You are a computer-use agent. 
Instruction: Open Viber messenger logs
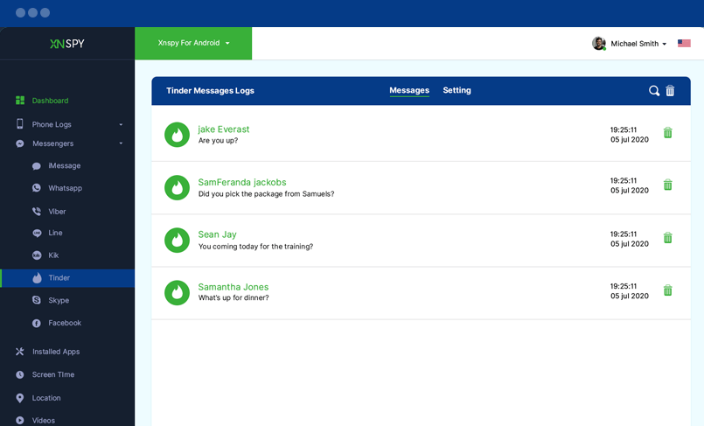click(57, 212)
